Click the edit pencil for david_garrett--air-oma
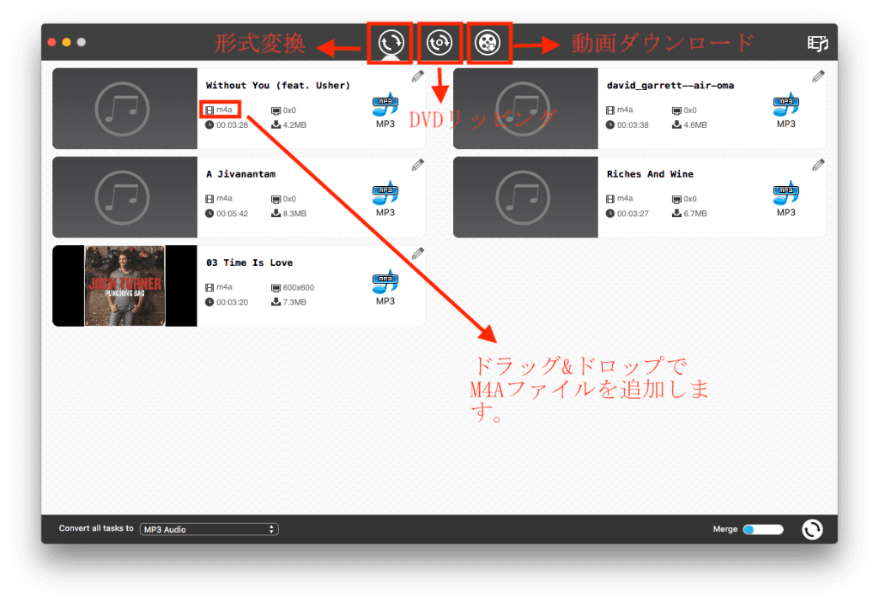 818,76
